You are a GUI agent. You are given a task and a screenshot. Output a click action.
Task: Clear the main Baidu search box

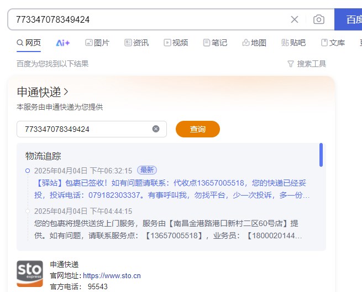[x=295, y=19]
